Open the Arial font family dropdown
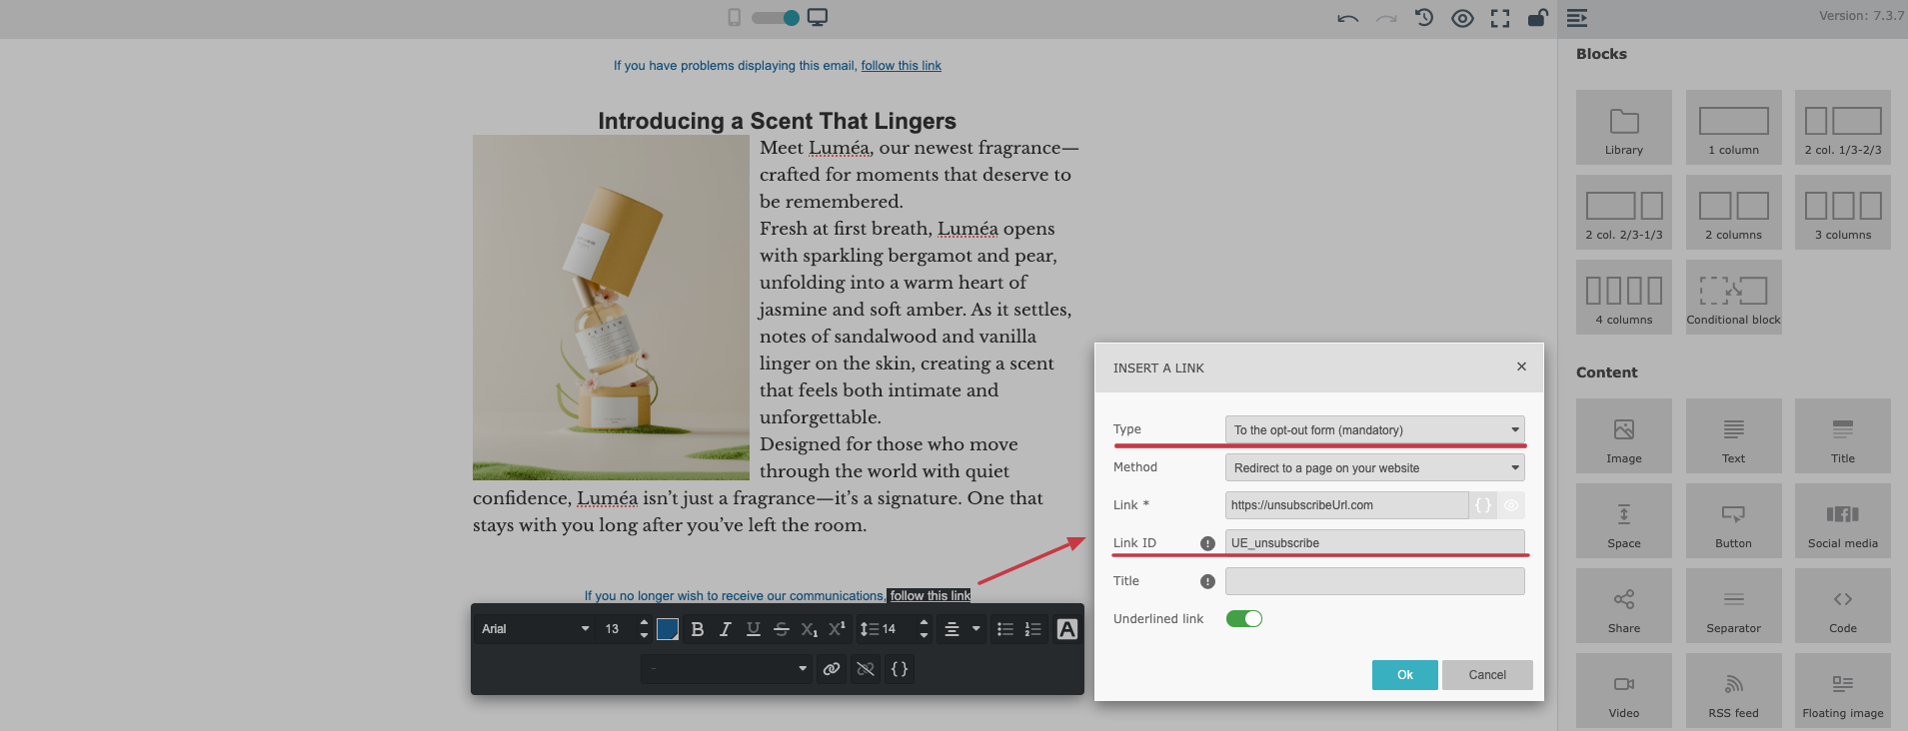 (x=535, y=629)
